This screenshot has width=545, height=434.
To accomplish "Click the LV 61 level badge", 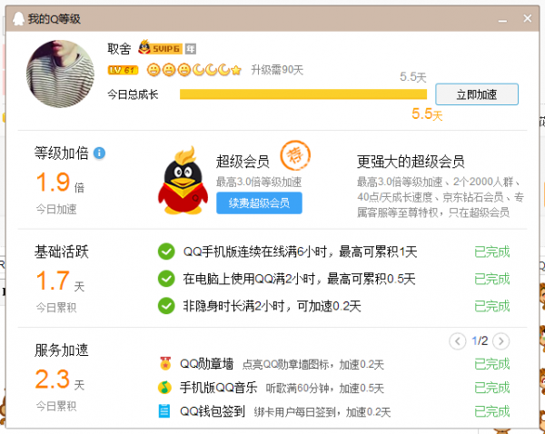I will 123,70.
